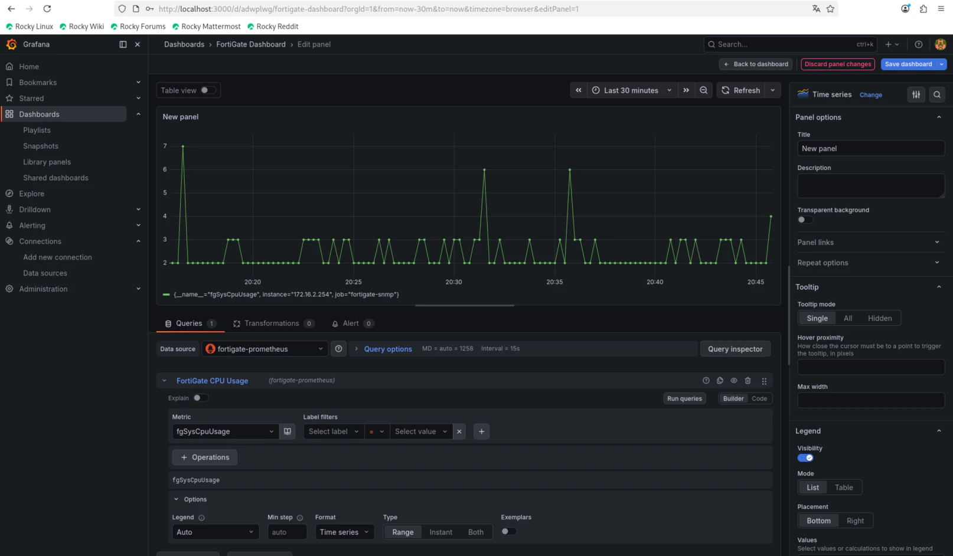The image size is (953, 556).
Task: Expand Query options
Action: click(x=388, y=349)
